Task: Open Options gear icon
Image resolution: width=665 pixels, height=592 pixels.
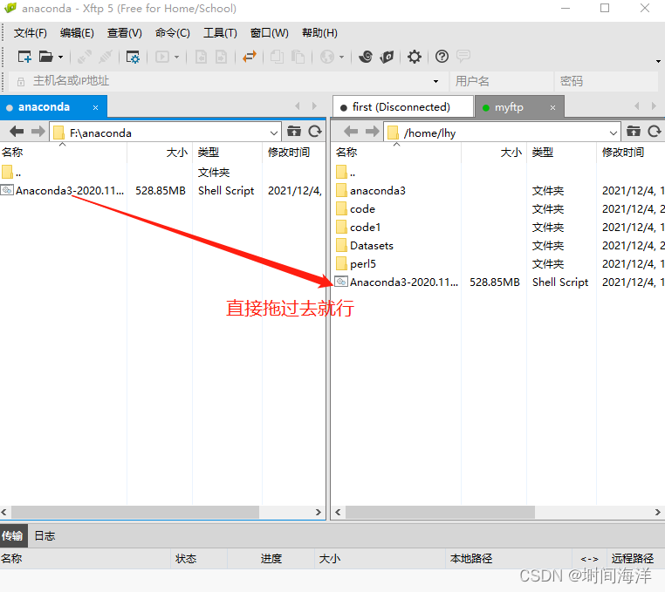Action: (x=415, y=57)
